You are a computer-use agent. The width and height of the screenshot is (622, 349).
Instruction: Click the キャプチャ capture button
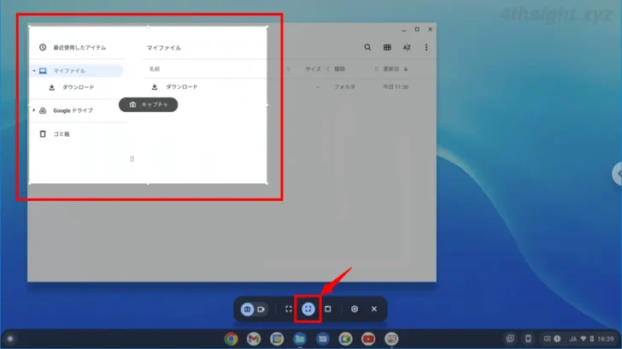click(149, 105)
